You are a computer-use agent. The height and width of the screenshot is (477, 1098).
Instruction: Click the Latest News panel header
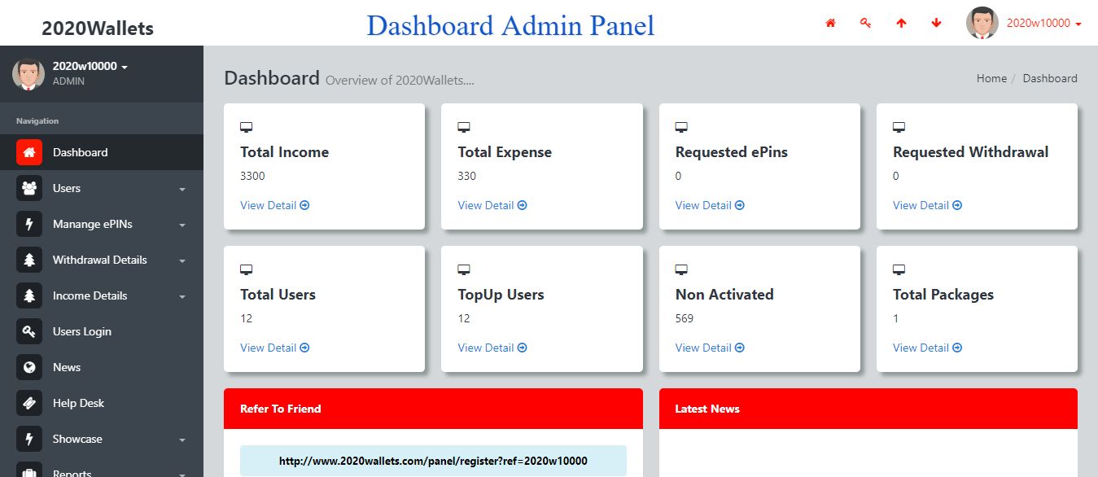click(x=868, y=409)
